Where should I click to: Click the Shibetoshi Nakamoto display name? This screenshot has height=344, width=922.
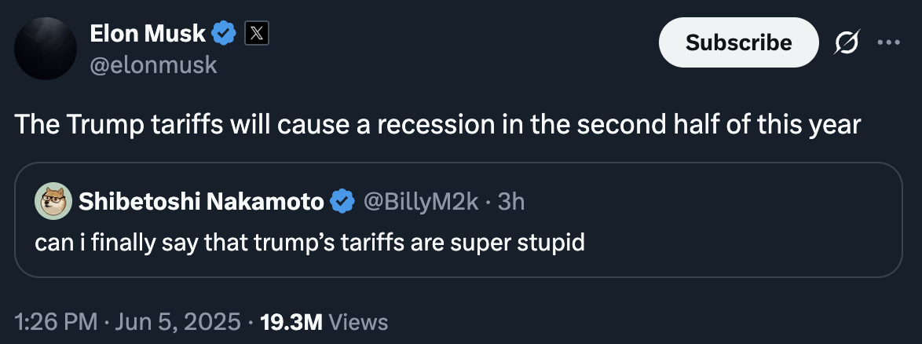click(x=201, y=202)
